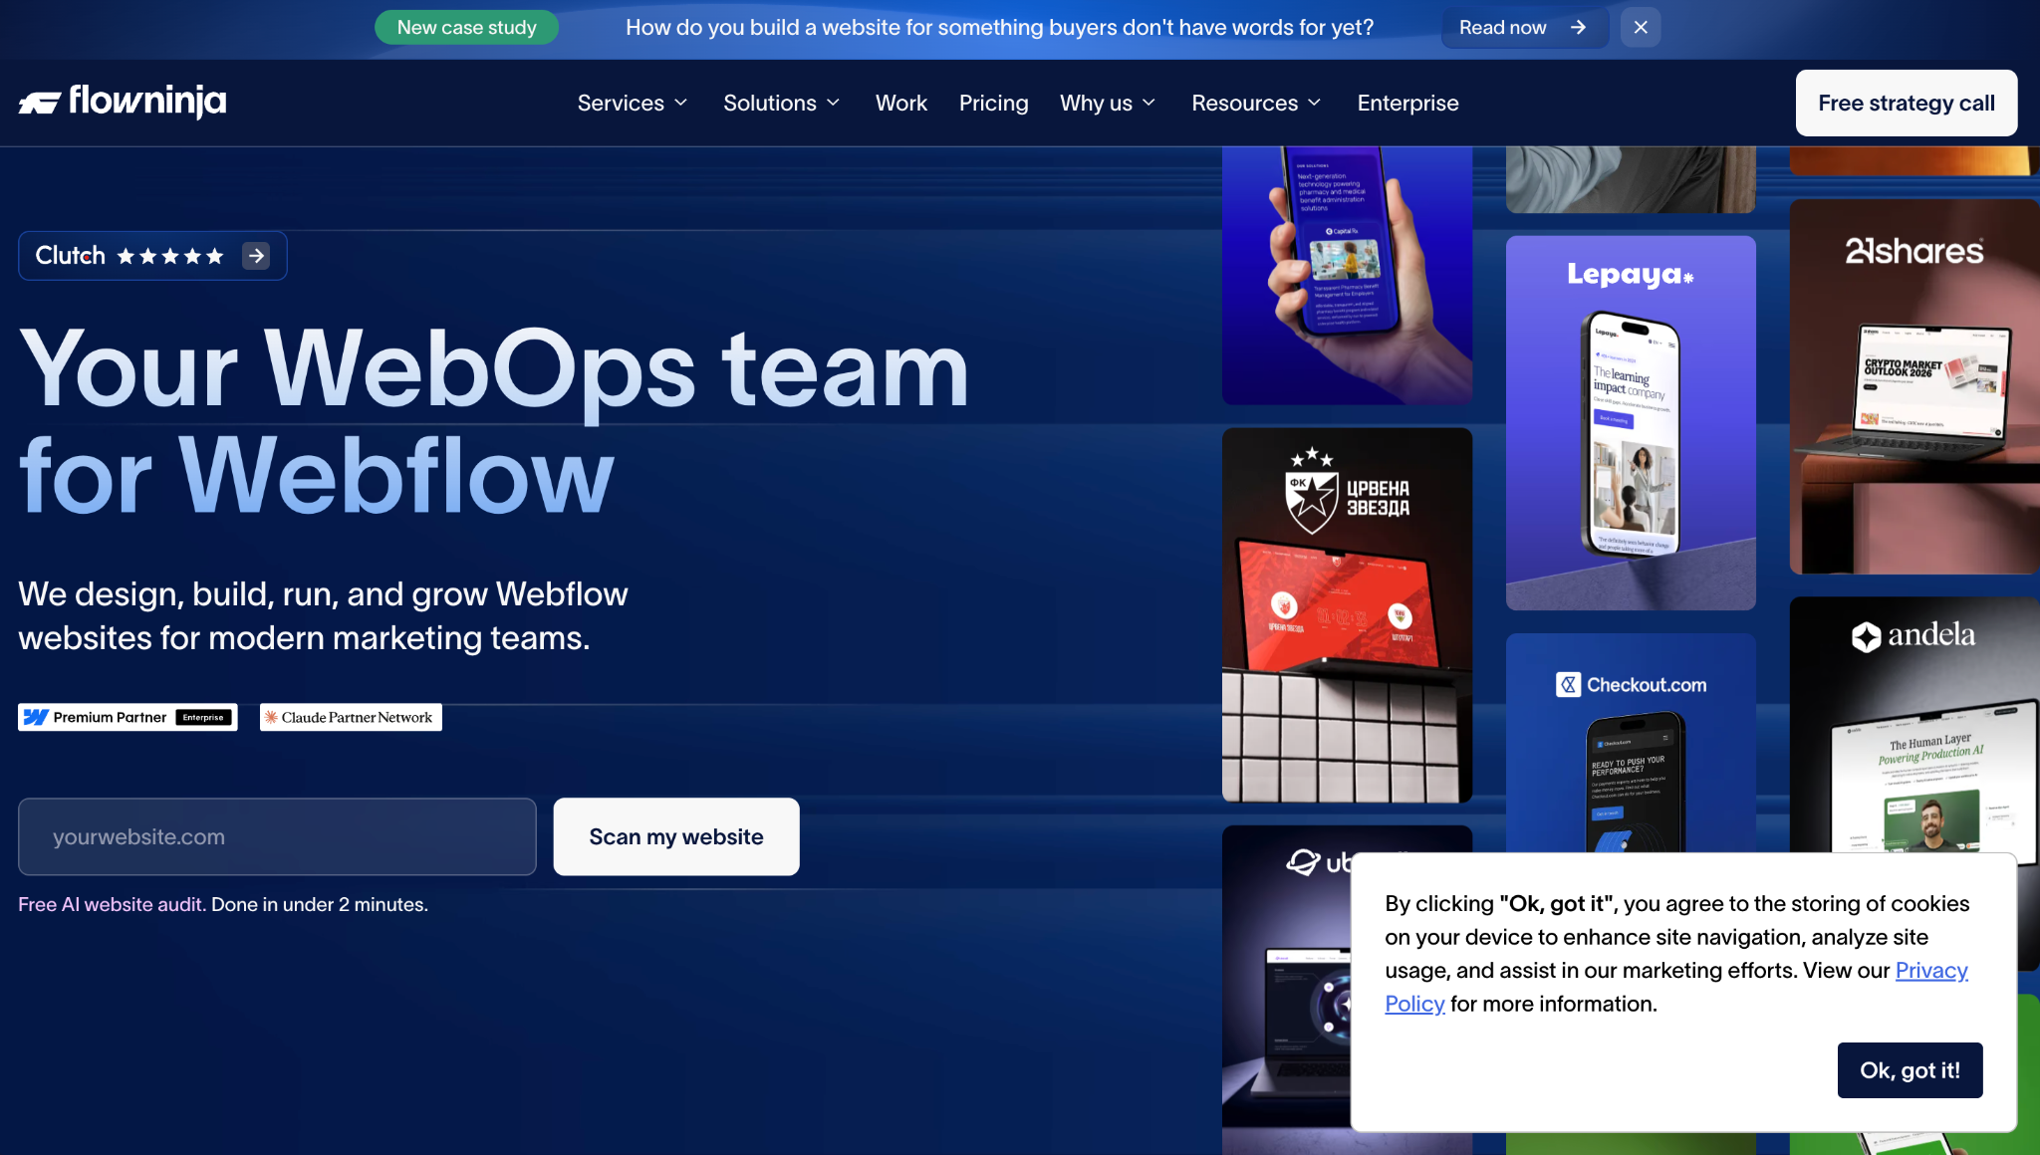Open the hand-held phone project card

tap(1347, 275)
